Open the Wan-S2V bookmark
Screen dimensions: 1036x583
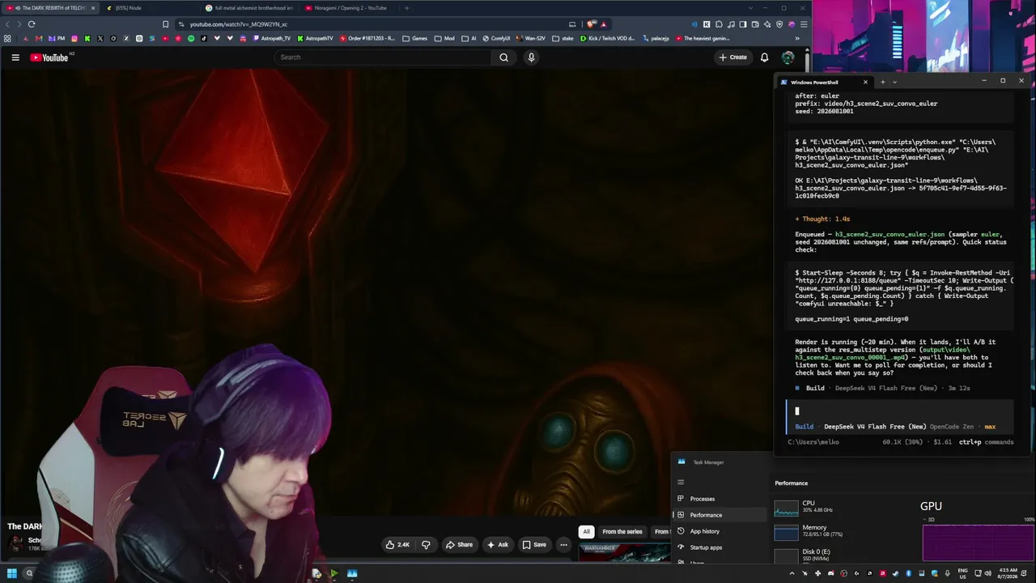tap(530, 38)
